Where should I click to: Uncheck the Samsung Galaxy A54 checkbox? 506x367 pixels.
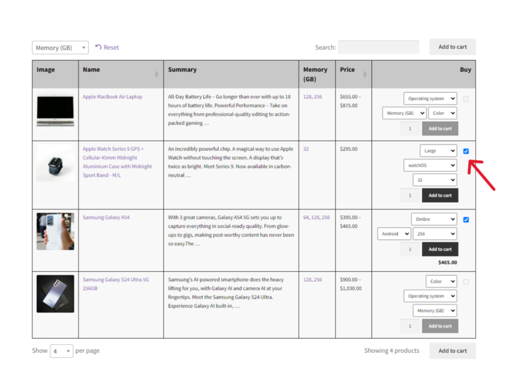pyautogui.click(x=466, y=219)
